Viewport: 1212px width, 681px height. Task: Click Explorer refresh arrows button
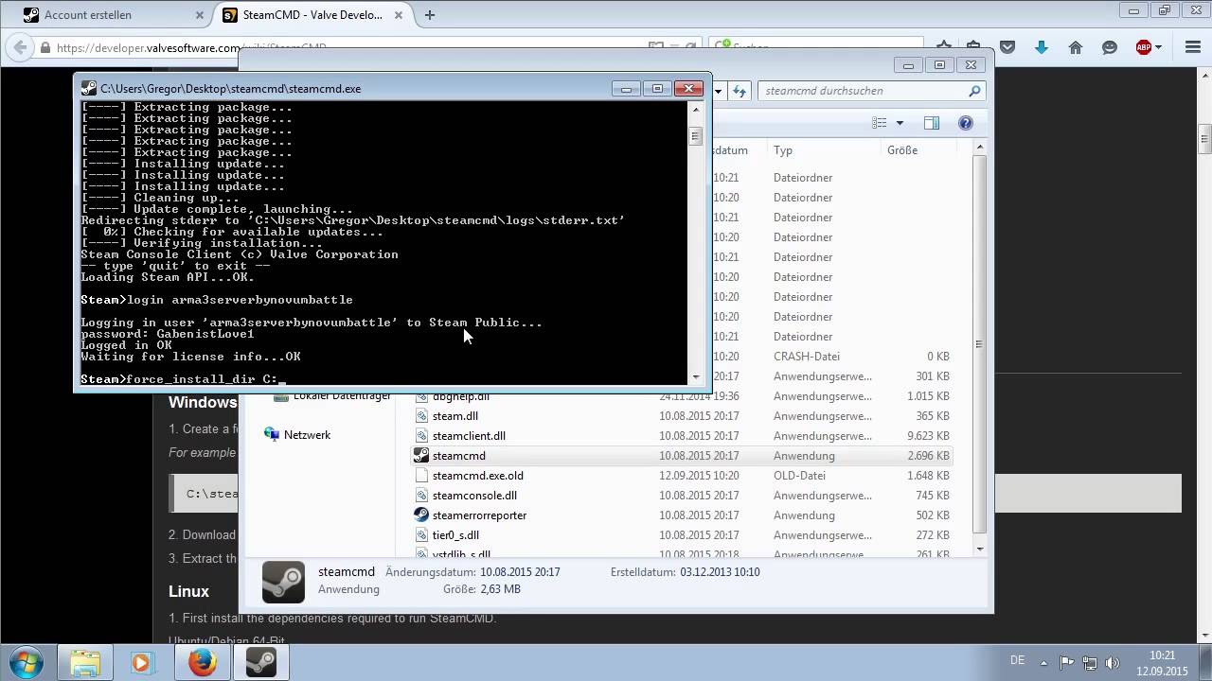pyautogui.click(x=740, y=91)
